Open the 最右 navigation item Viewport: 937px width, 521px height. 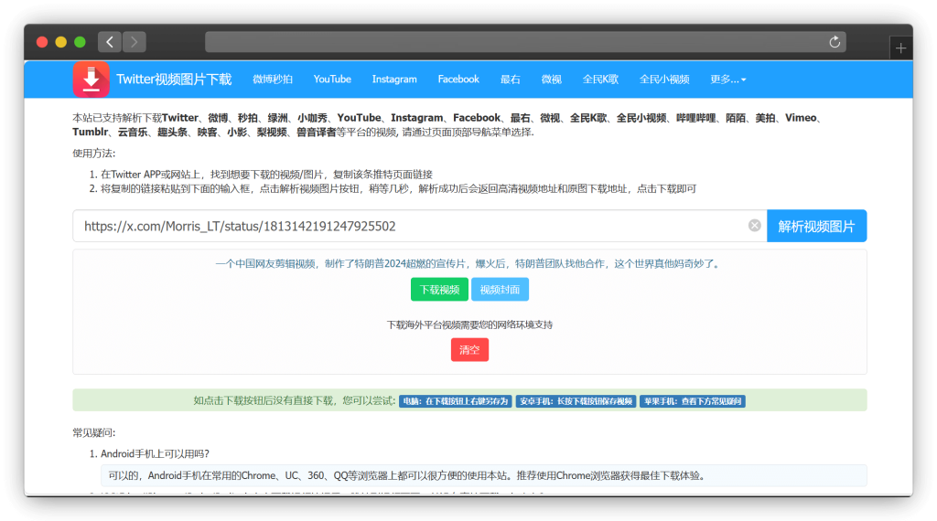(511, 80)
